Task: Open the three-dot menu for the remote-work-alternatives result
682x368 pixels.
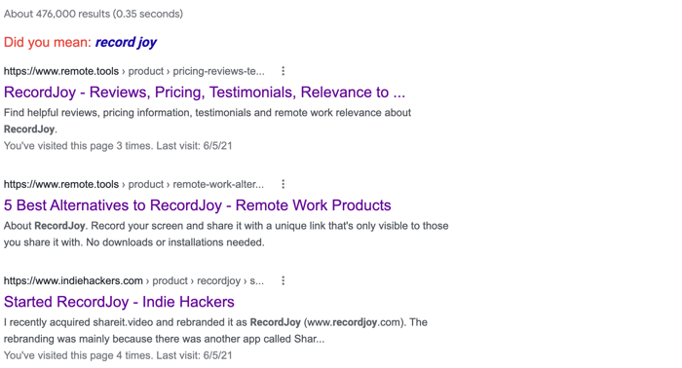Action: (x=284, y=184)
